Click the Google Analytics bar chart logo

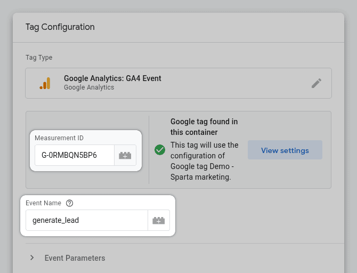45,83
